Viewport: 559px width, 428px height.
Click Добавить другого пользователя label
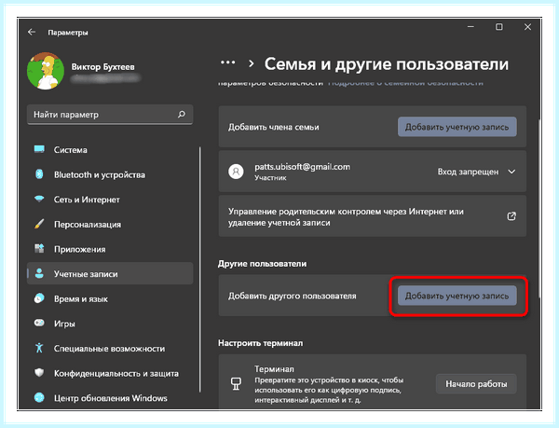pyautogui.click(x=292, y=296)
